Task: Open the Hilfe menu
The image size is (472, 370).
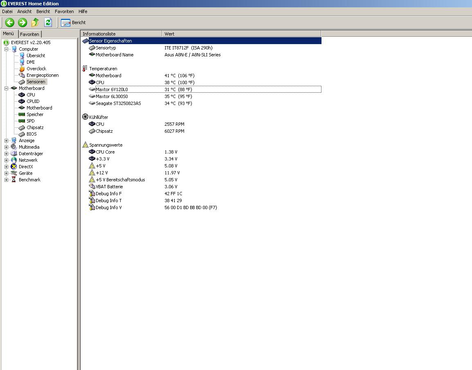Action: (x=83, y=11)
